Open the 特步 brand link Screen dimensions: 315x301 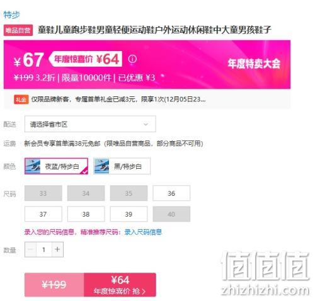(x=11, y=14)
